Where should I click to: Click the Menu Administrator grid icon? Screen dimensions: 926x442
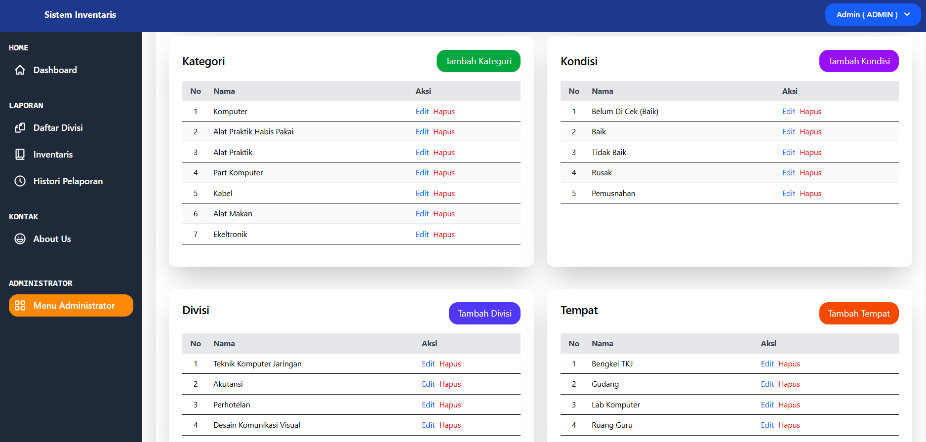[20, 306]
